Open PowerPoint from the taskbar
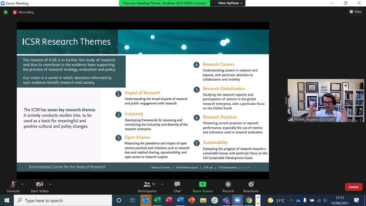The height and width of the screenshot is (206, 366). (x=192, y=201)
